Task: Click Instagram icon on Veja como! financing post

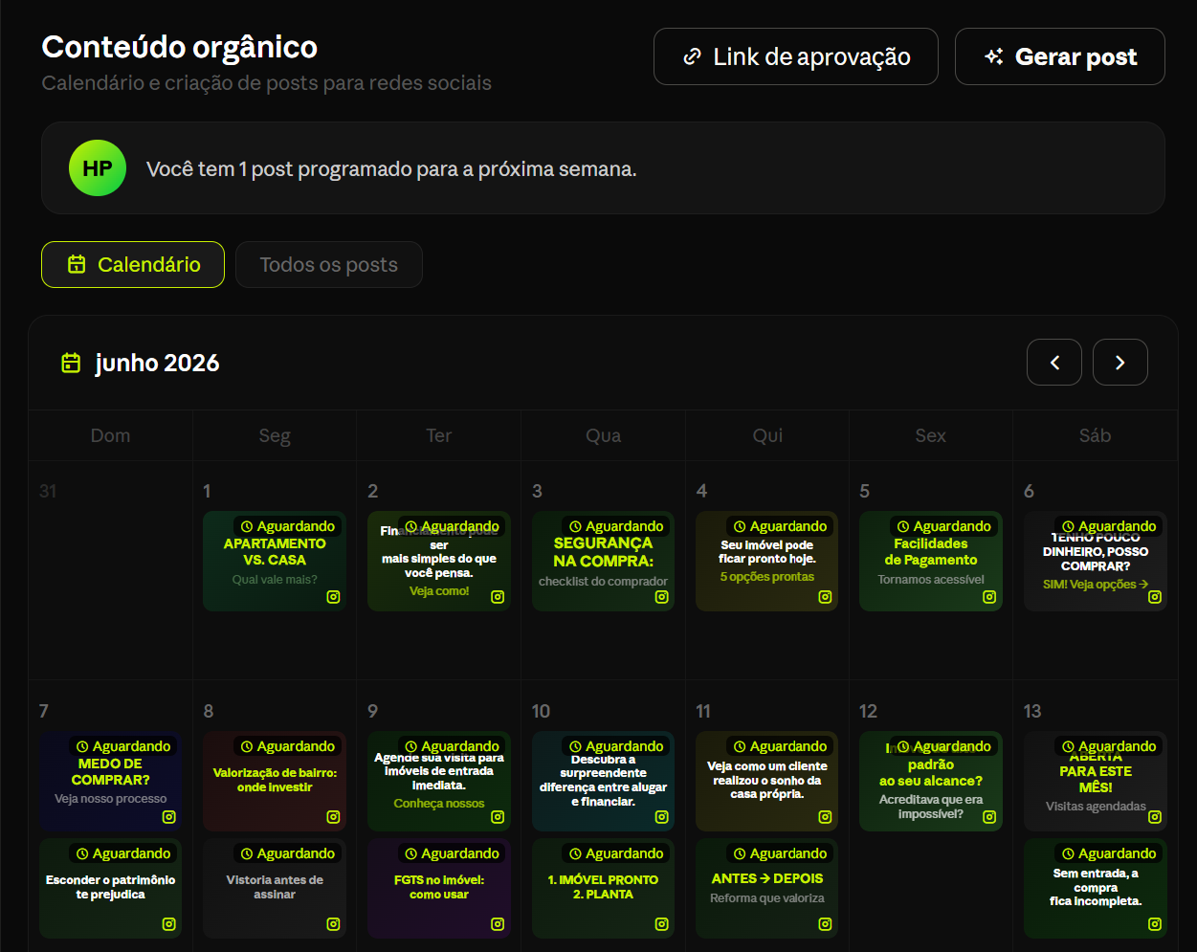Action: (x=498, y=597)
